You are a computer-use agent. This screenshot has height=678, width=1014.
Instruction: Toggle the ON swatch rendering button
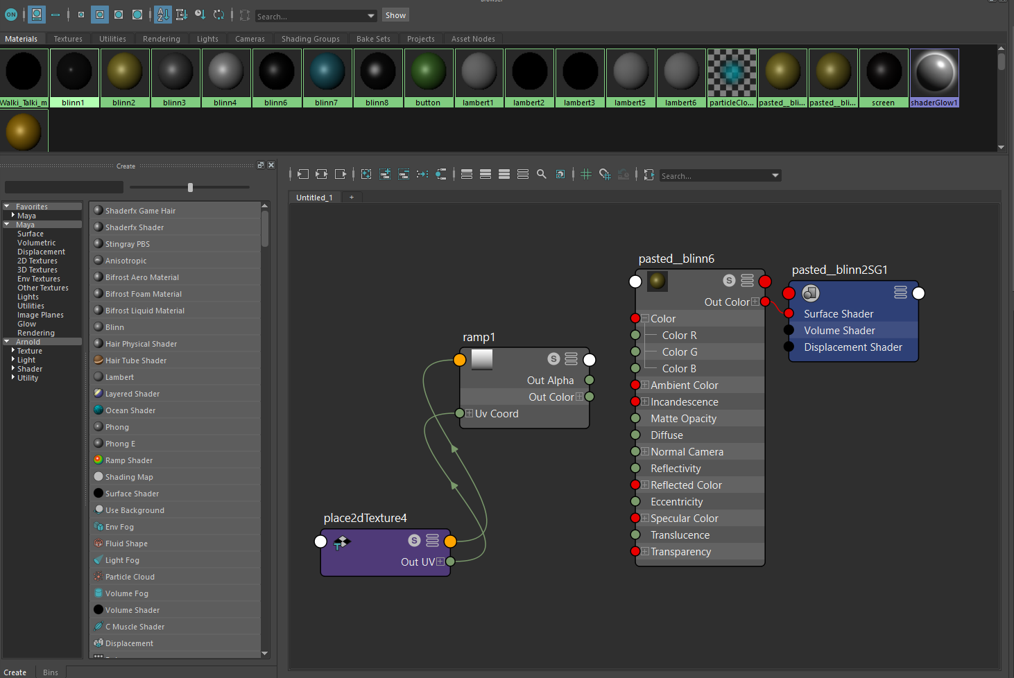click(11, 15)
